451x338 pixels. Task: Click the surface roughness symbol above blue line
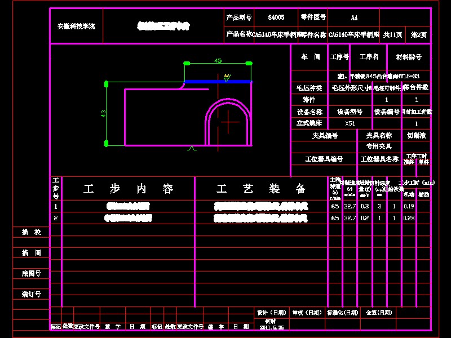pyautogui.click(x=227, y=78)
